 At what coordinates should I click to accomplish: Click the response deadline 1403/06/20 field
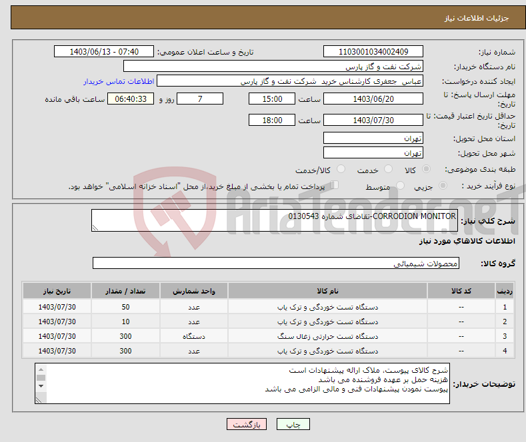coord(373,99)
